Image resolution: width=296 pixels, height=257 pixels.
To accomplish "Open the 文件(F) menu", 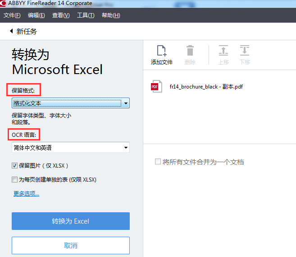I will (x=12, y=15).
